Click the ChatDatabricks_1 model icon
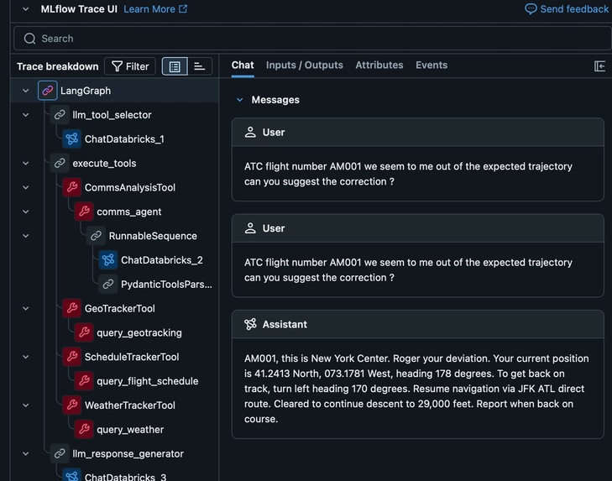 click(x=72, y=139)
